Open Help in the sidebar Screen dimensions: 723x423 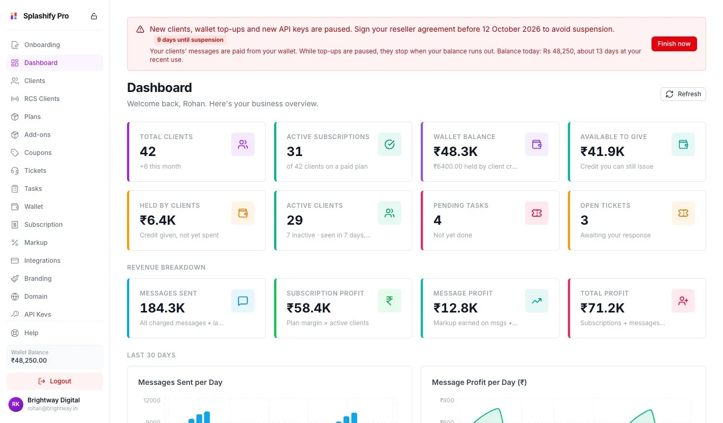point(55,333)
